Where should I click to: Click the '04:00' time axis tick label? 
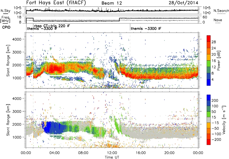[54, 153]
